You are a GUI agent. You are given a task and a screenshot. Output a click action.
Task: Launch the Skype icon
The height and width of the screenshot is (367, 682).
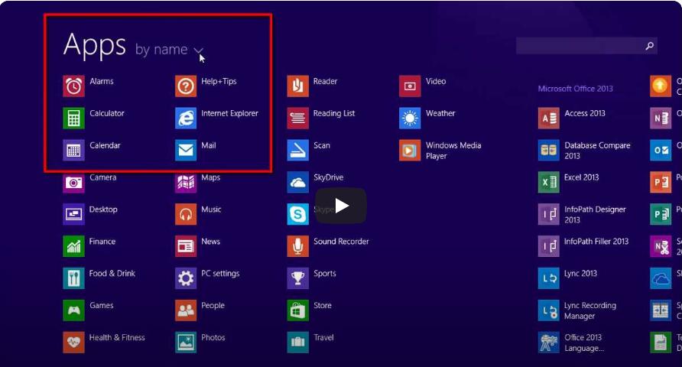tap(298, 214)
